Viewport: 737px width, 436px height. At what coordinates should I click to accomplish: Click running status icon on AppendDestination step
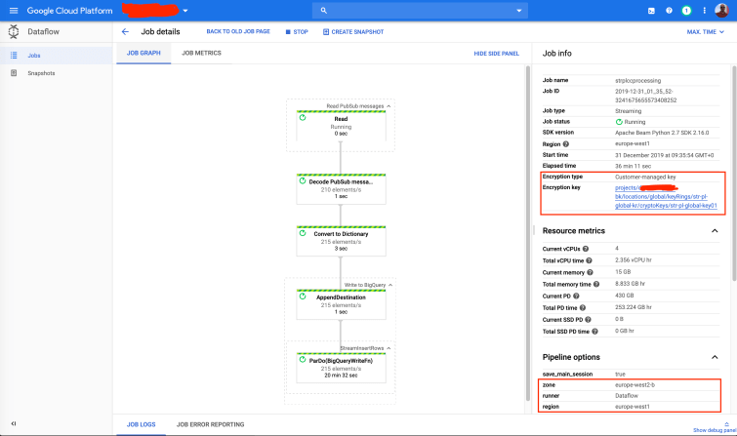(303, 297)
